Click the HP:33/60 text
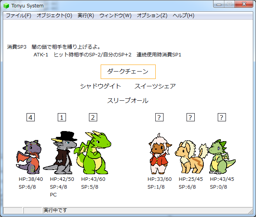The height and width of the screenshot is (217, 256). [160, 179]
